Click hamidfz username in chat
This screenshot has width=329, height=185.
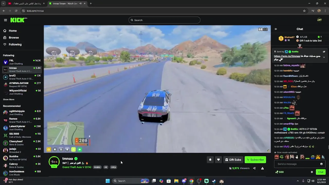click(288, 71)
